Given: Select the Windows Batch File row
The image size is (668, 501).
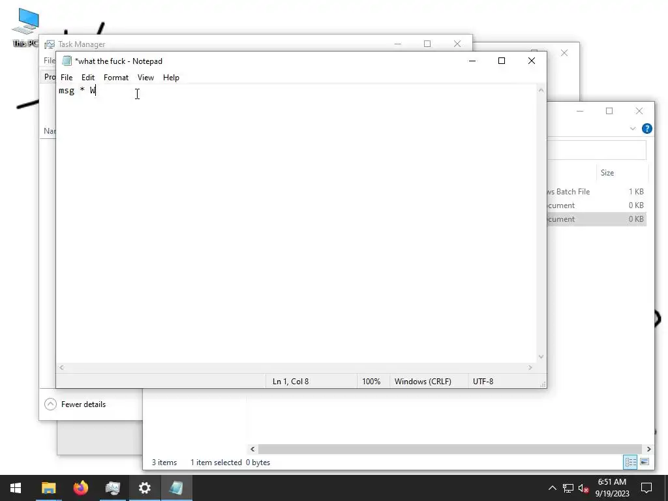Looking at the screenshot, I should pyautogui.click(x=596, y=192).
